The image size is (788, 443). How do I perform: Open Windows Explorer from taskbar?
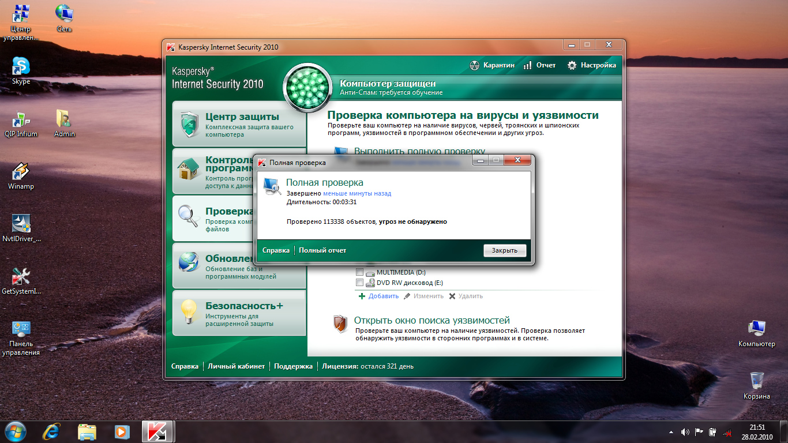click(87, 431)
